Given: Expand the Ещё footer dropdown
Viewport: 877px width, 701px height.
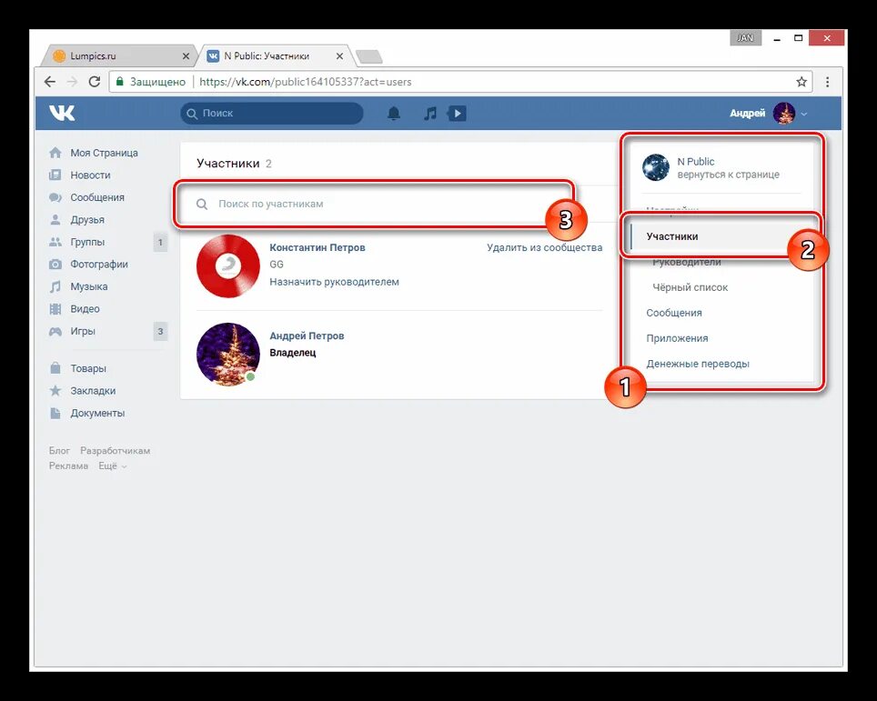Looking at the screenshot, I should click(x=113, y=466).
